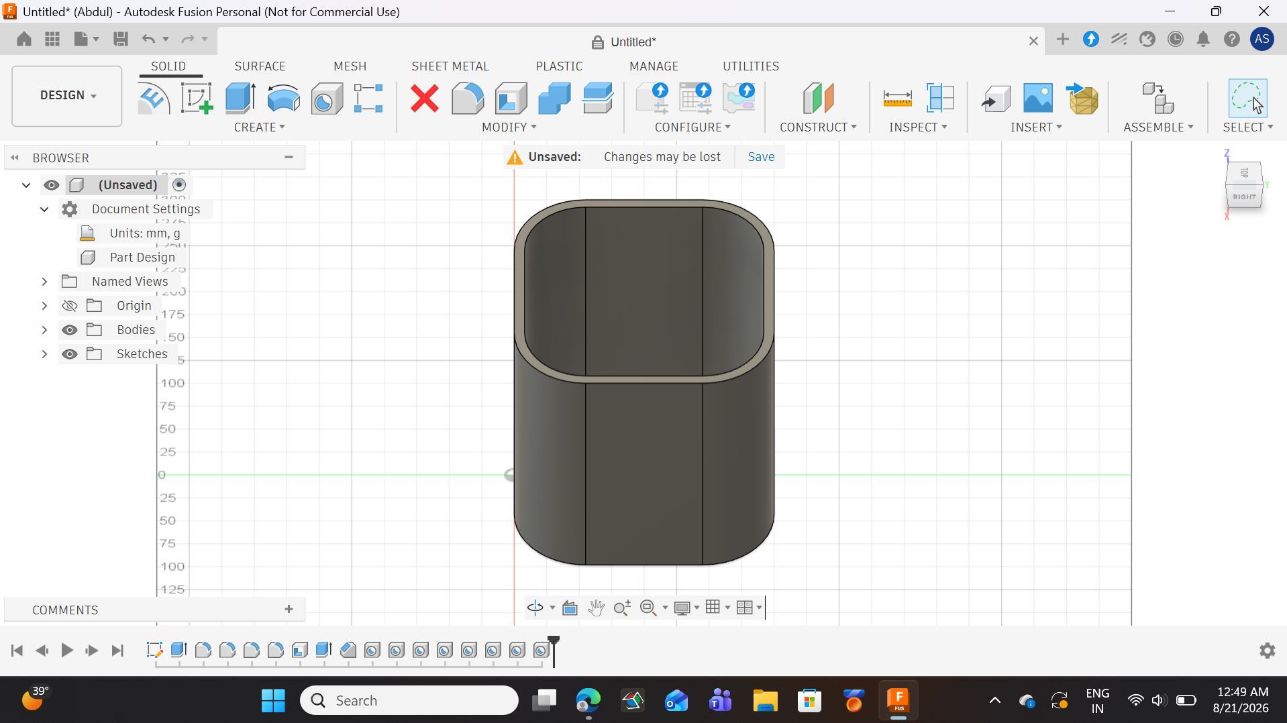Open the DESIGN workspace dropdown
1287x723 pixels.
tap(67, 95)
